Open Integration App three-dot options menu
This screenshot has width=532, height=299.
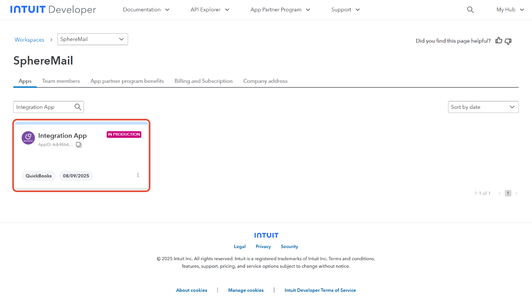[x=138, y=175]
